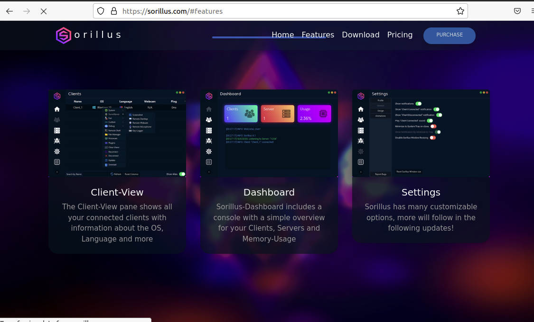Click the padlock site security icon
534x322 pixels.
(114, 11)
